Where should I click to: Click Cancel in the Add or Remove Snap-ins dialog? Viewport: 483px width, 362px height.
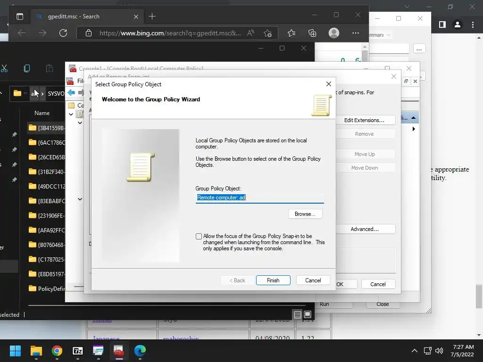pos(378,284)
